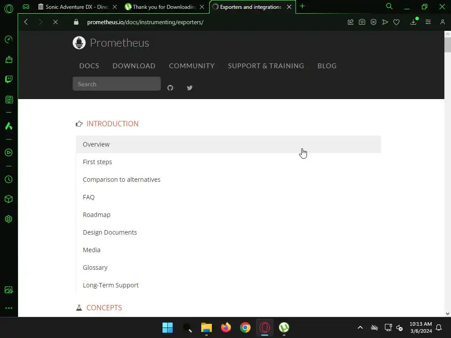
Task: Open uTorrent from taskbar
Action: click(x=284, y=327)
